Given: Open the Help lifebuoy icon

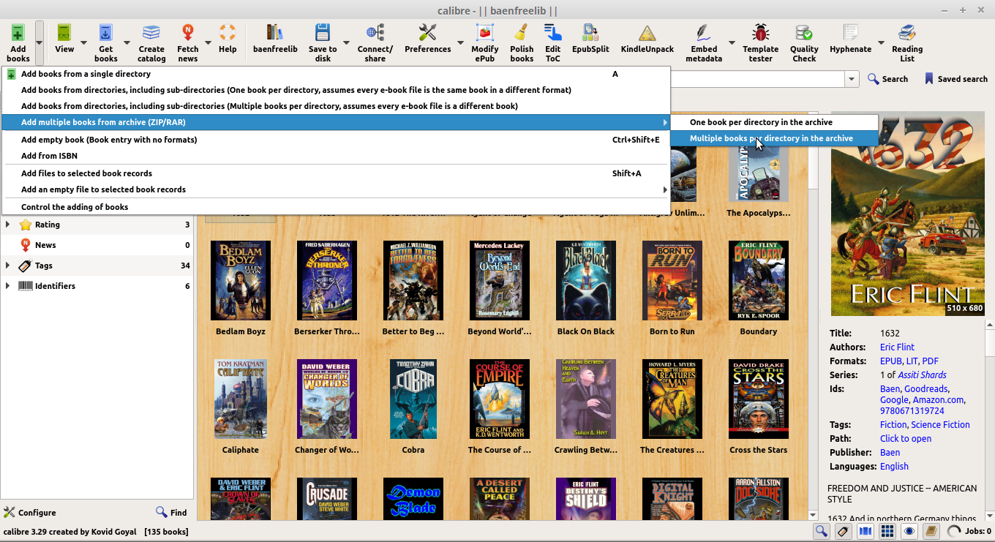Looking at the screenshot, I should click(x=228, y=34).
